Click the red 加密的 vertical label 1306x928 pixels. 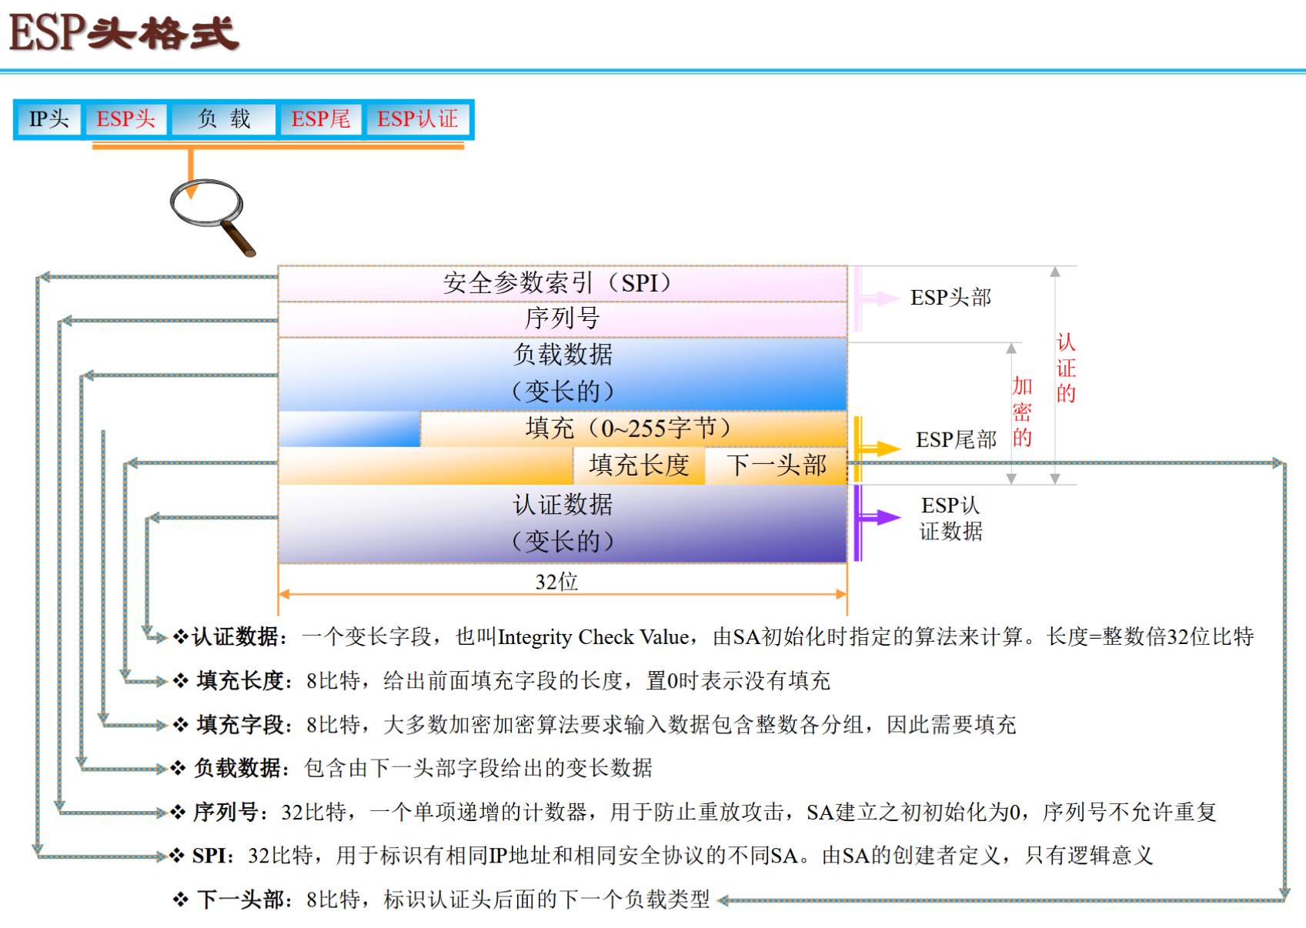(1022, 412)
